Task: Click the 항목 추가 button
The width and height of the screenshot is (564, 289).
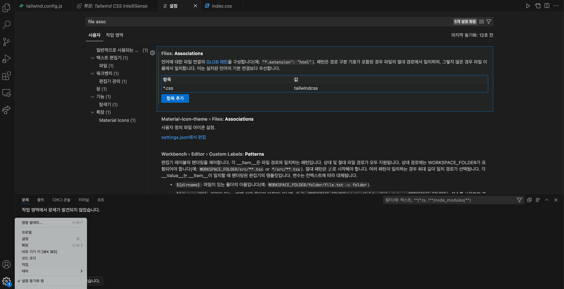Action: coord(175,98)
